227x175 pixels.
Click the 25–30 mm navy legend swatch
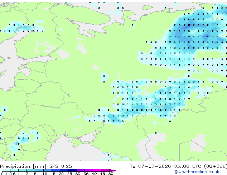click(x=72, y=170)
